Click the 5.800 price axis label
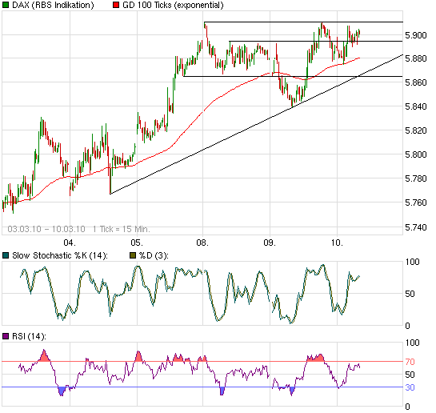 [x=416, y=154]
